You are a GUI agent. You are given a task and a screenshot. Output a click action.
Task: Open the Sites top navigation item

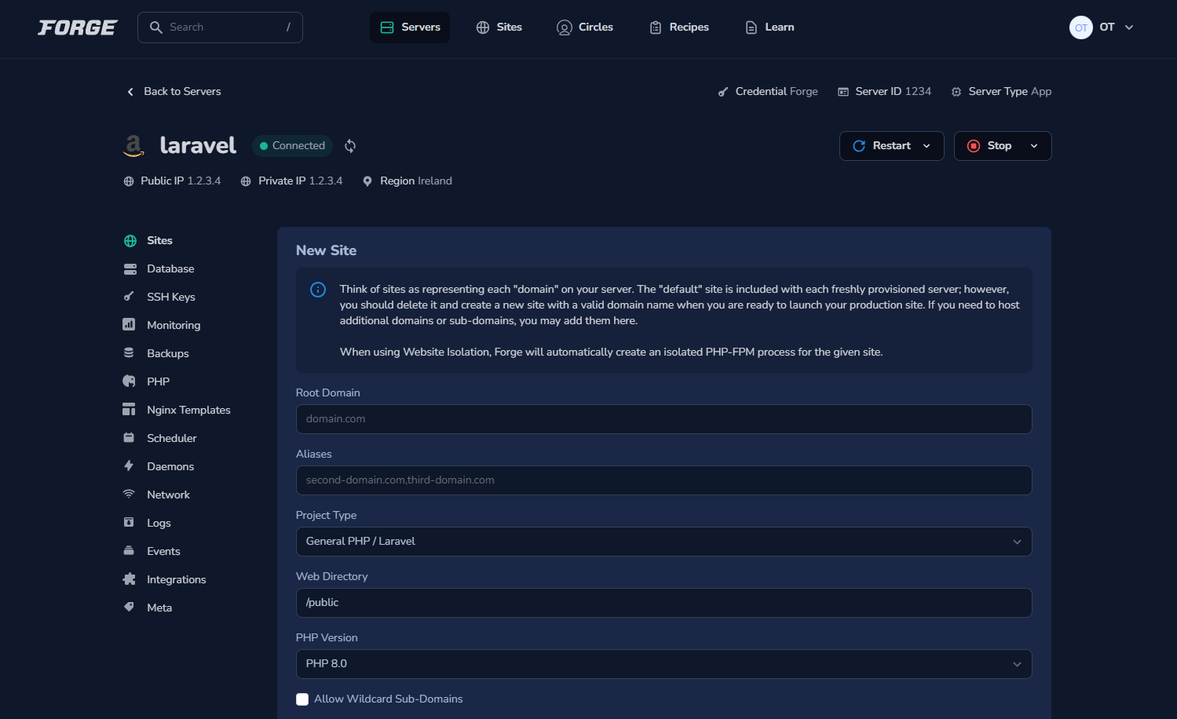click(x=499, y=27)
